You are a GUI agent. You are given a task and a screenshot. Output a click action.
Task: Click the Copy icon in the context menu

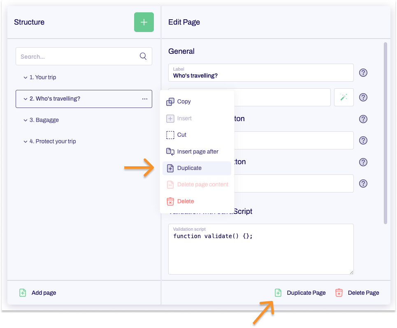170,101
